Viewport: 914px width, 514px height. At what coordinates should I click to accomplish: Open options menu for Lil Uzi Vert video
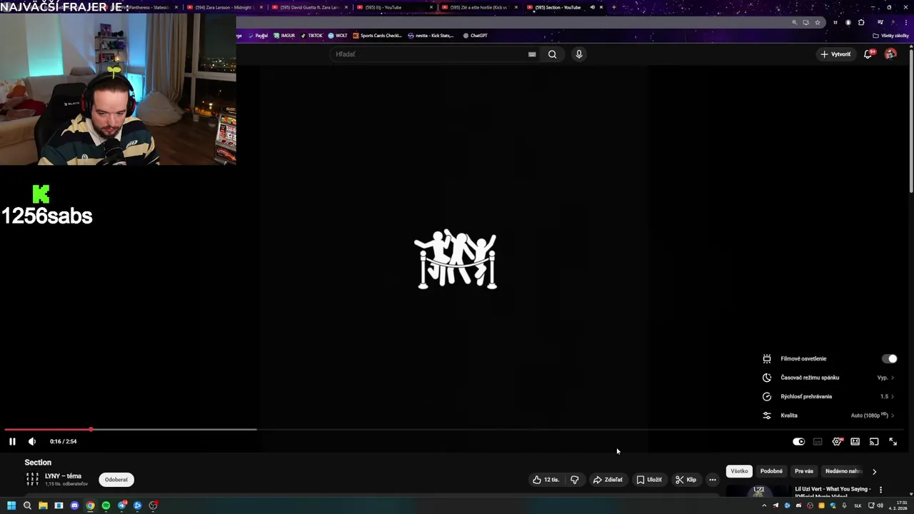(880, 490)
